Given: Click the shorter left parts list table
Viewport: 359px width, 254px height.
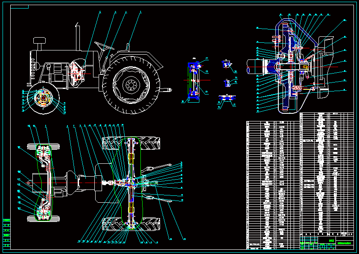Looking at the screenshot, I should point(273,185).
